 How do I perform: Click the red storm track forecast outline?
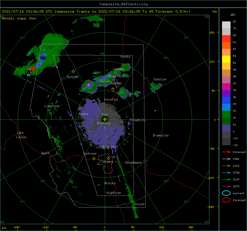click(x=33, y=69)
